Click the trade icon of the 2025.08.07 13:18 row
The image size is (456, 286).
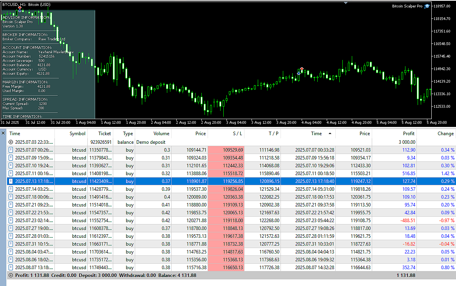pos(11,267)
